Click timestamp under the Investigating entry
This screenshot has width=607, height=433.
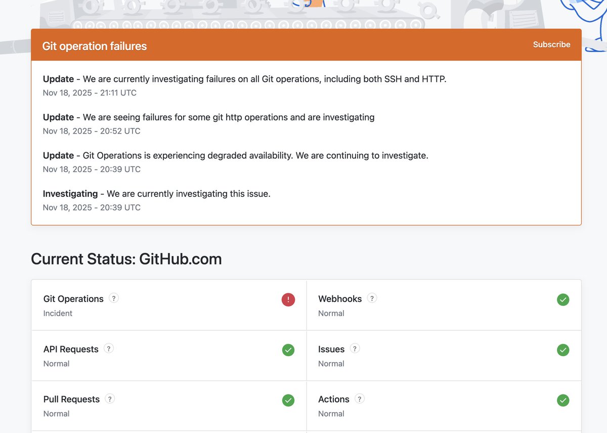(x=92, y=207)
